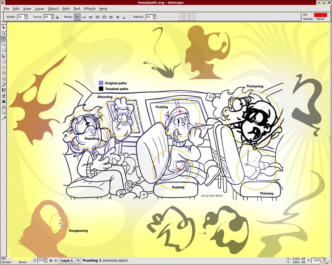The image size is (332, 265).
Task: Choose the Ellipse circle tool
Action: pyautogui.click(x=4, y=61)
